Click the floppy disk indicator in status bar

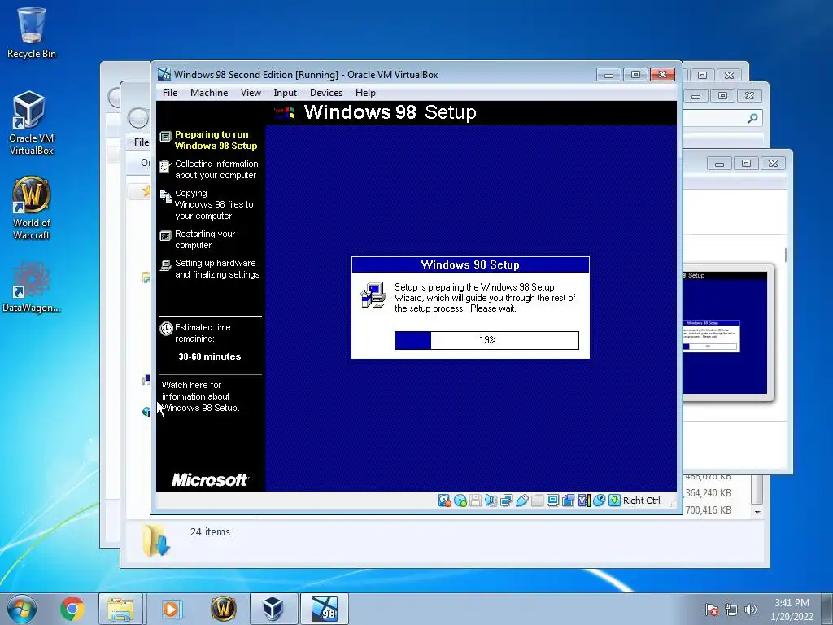tap(475, 500)
